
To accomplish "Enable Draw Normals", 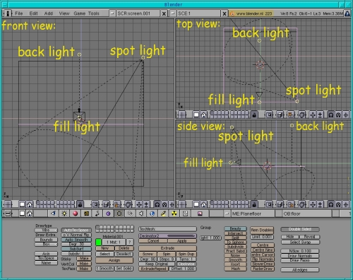I will 300,256.
